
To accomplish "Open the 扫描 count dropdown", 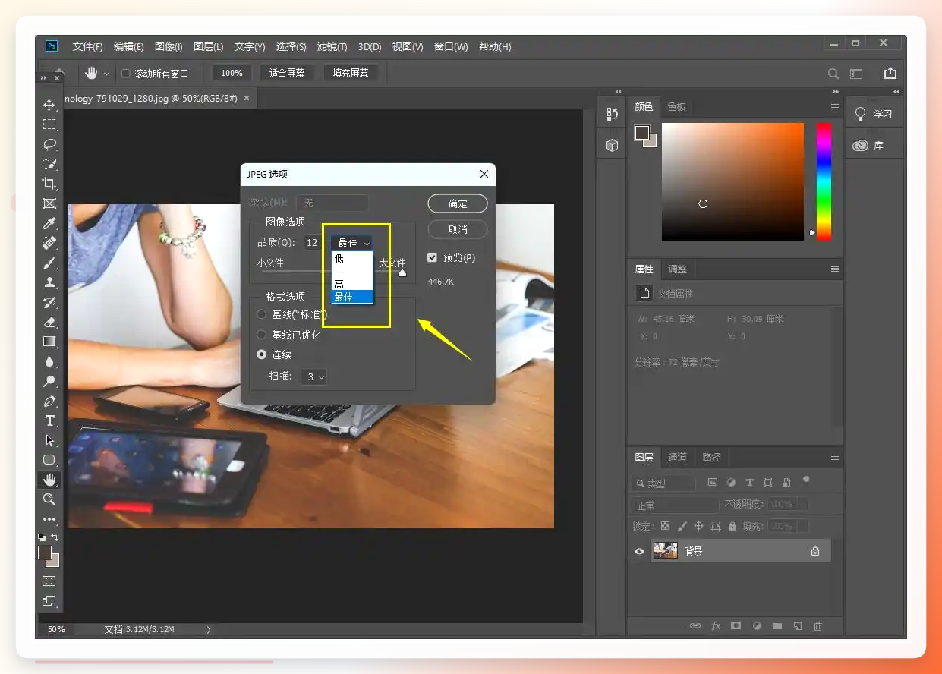I will click(x=313, y=376).
